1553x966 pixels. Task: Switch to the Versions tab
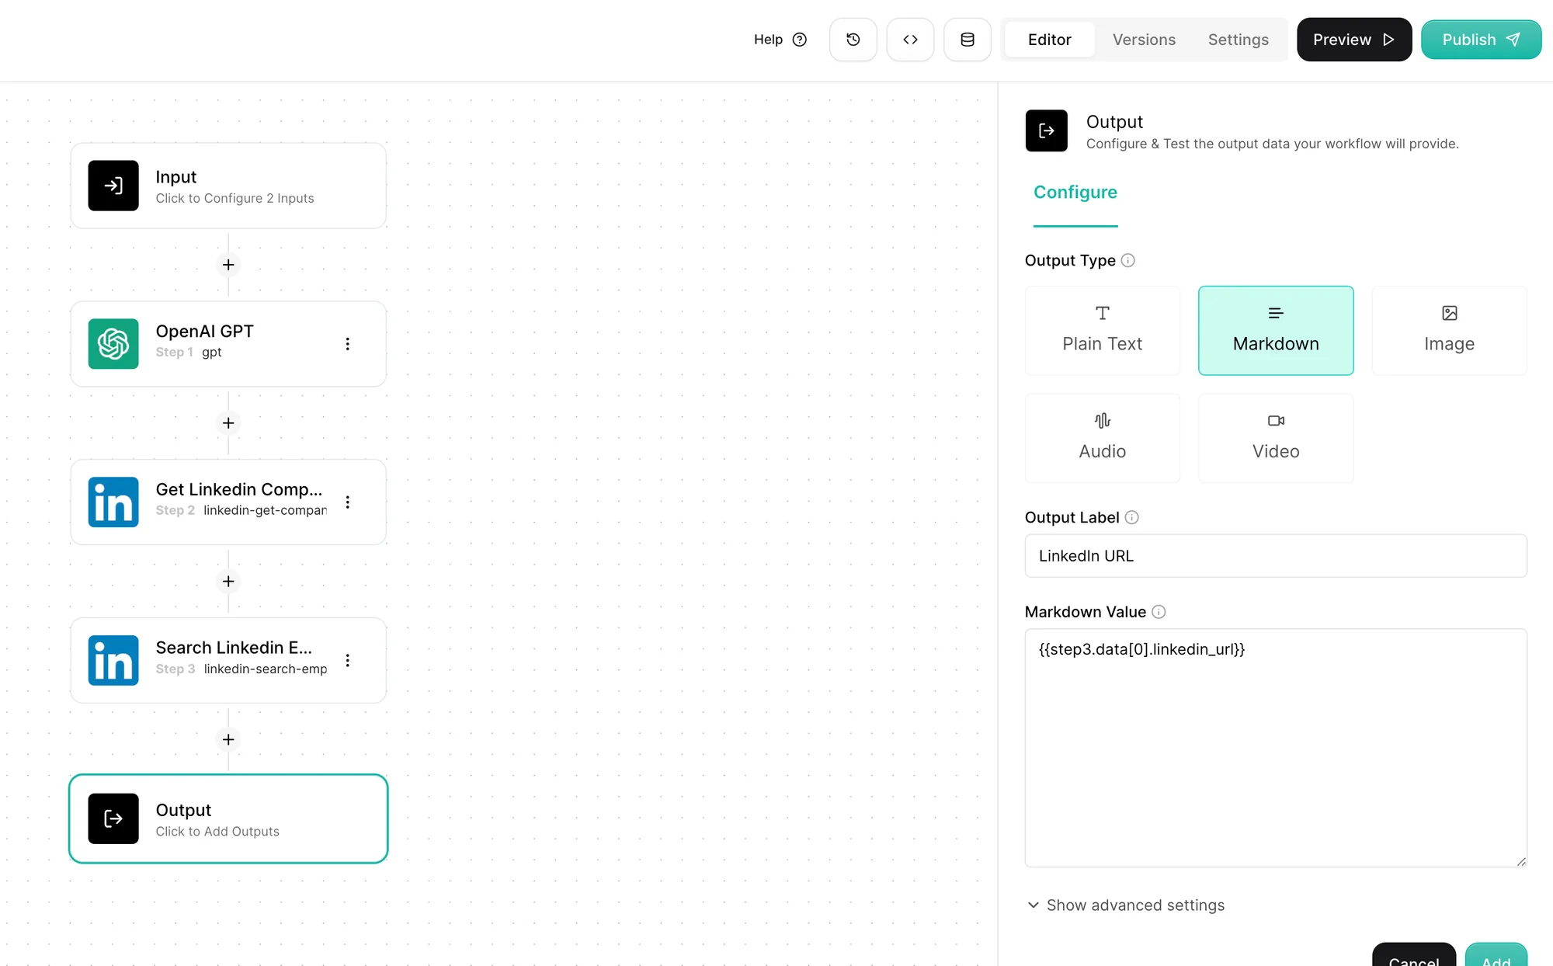[x=1144, y=40]
